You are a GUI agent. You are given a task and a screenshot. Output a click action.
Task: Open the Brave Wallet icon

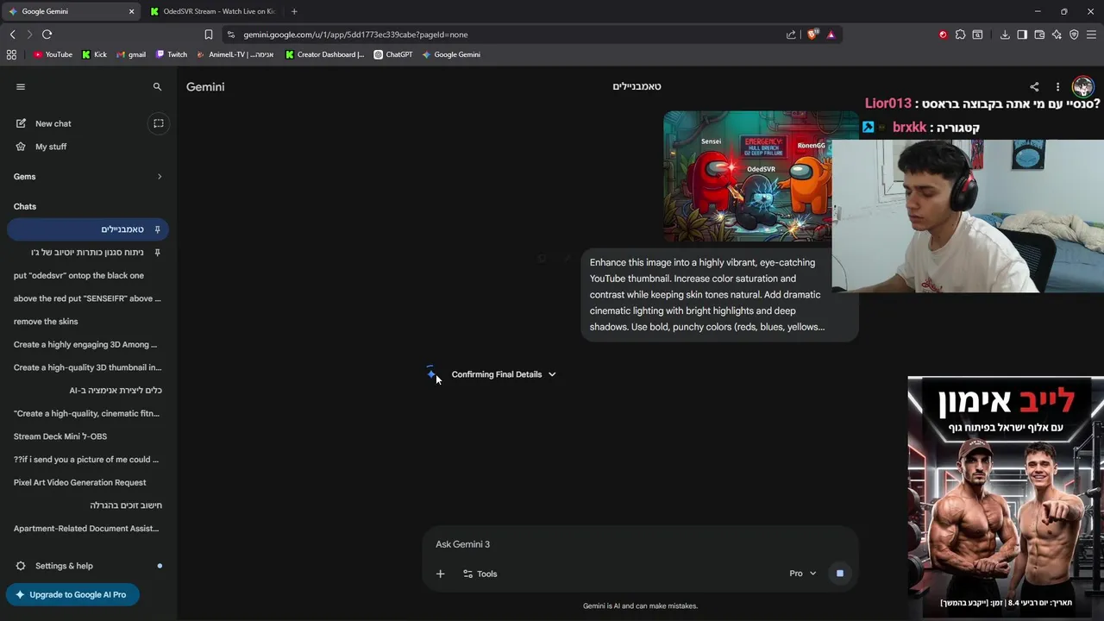[x=1039, y=34]
